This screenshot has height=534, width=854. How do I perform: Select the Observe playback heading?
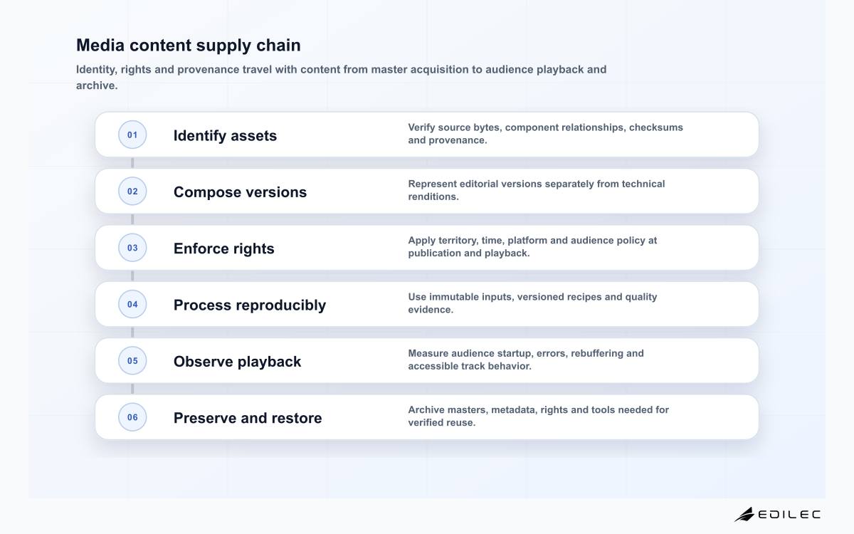(237, 362)
